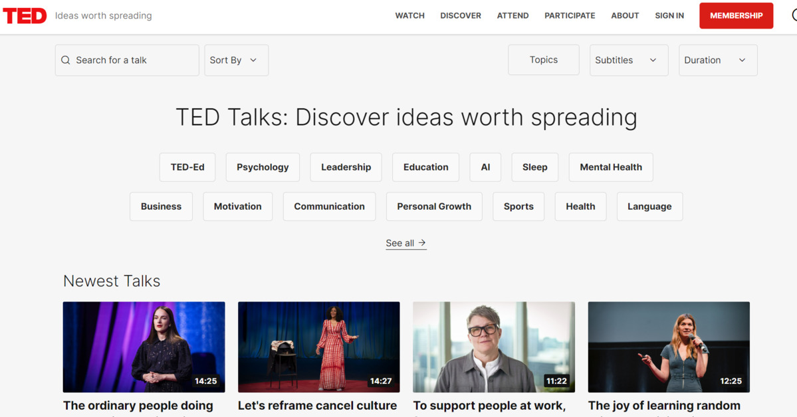This screenshot has height=417, width=797.
Task: Select the Sleep topic chip
Action: 534,167
